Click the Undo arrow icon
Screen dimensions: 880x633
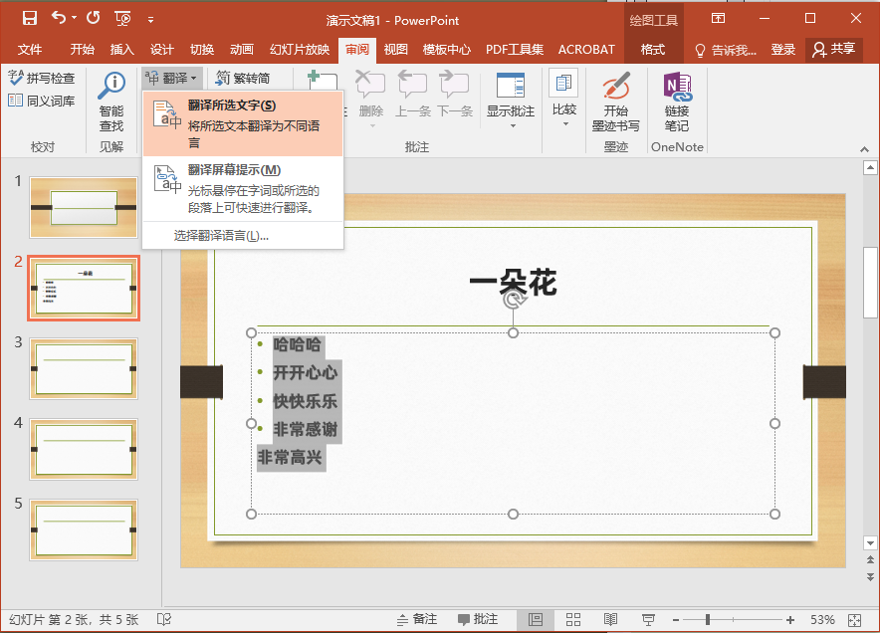pyautogui.click(x=59, y=18)
